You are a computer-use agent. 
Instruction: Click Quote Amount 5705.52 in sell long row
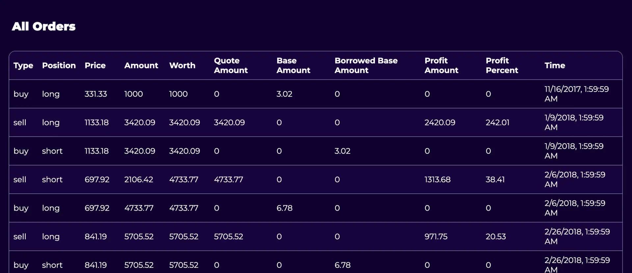[228, 236]
